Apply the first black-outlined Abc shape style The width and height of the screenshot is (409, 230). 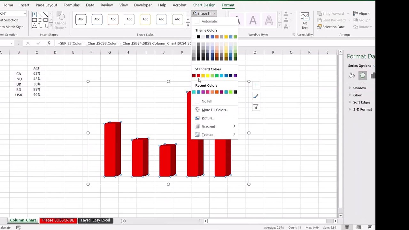tap(81, 19)
